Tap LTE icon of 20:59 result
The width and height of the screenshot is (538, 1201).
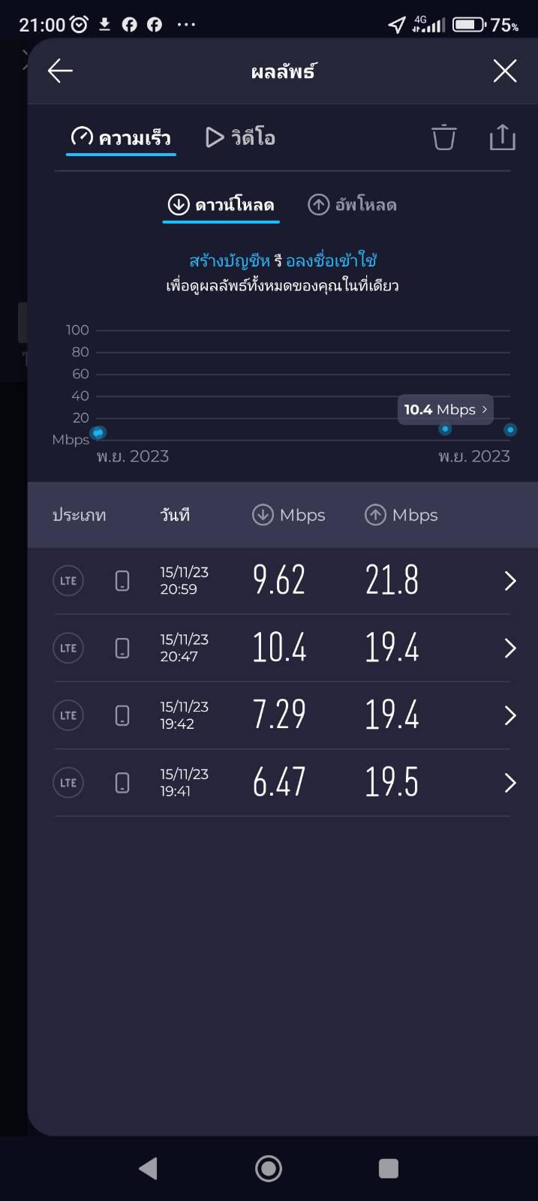tap(68, 581)
